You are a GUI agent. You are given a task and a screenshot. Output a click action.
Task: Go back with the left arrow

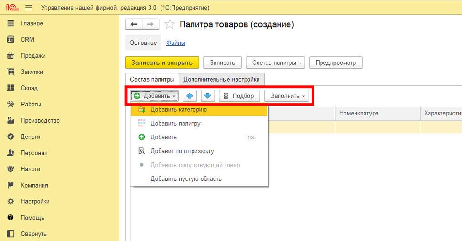(134, 24)
